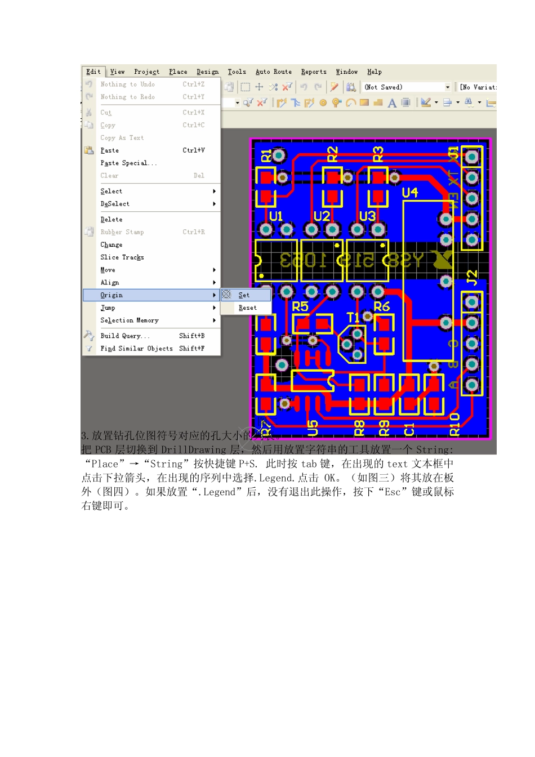
Task: Click the Edit menu title
Action: (x=93, y=72)
